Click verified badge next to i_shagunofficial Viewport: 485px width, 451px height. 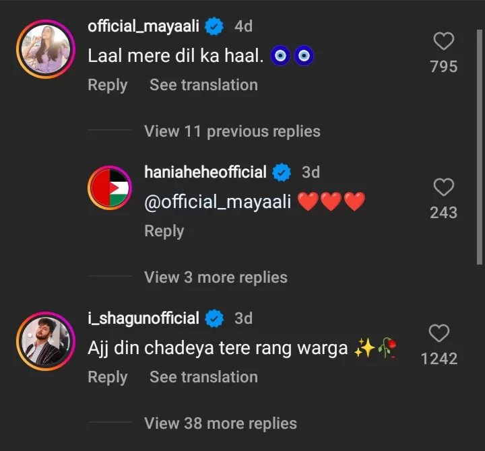[x=215, y=318]
